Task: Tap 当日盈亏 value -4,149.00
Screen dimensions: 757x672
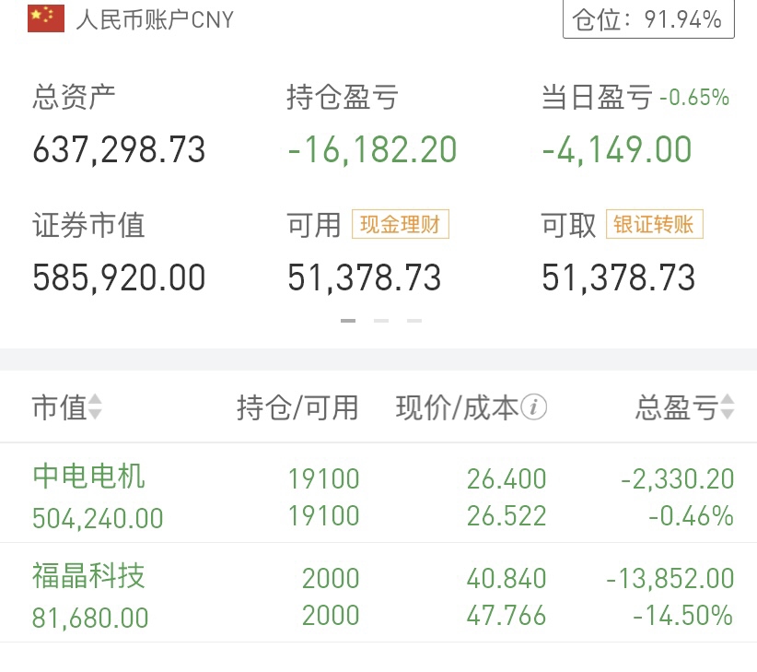Action: 616,149
